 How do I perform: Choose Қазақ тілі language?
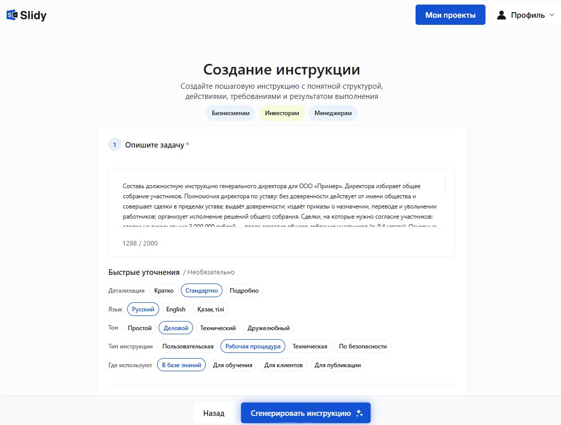click(210, 309)
